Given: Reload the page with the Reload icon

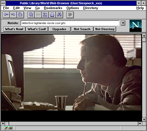Looking at the screenshot, I should [x=31, y=15].
